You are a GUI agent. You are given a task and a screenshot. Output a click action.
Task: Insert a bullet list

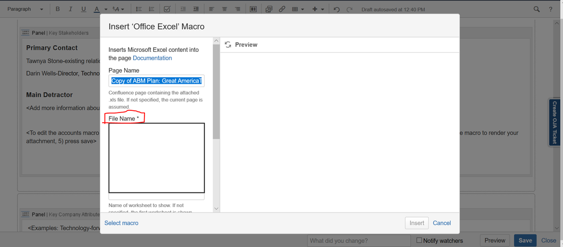tap(139, 10)
